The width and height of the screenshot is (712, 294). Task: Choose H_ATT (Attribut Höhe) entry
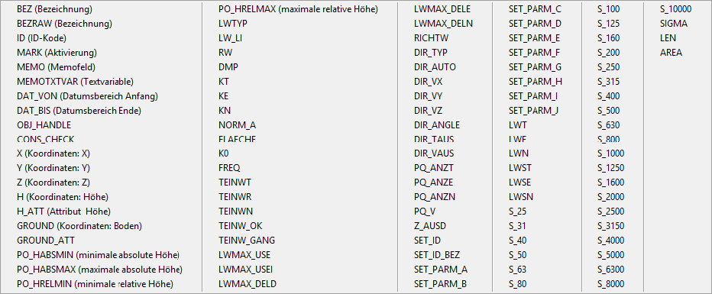coord(63,212)
